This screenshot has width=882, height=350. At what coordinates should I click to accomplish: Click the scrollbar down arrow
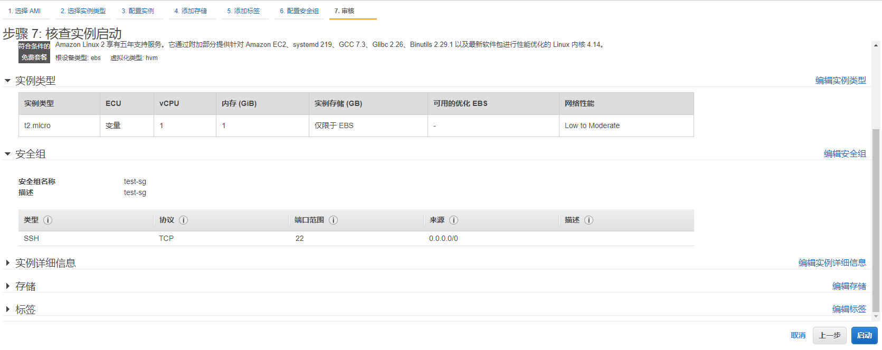tap(876, 317)
